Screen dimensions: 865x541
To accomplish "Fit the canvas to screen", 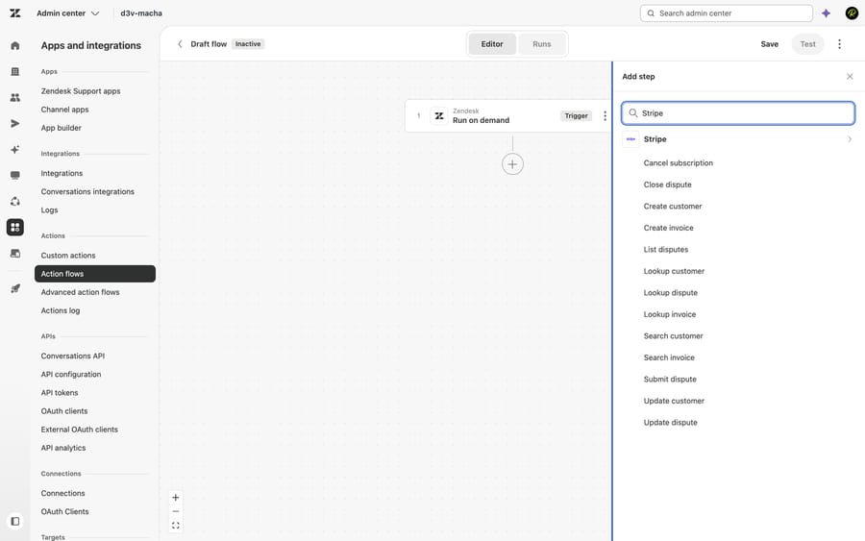I will (176, 526).
